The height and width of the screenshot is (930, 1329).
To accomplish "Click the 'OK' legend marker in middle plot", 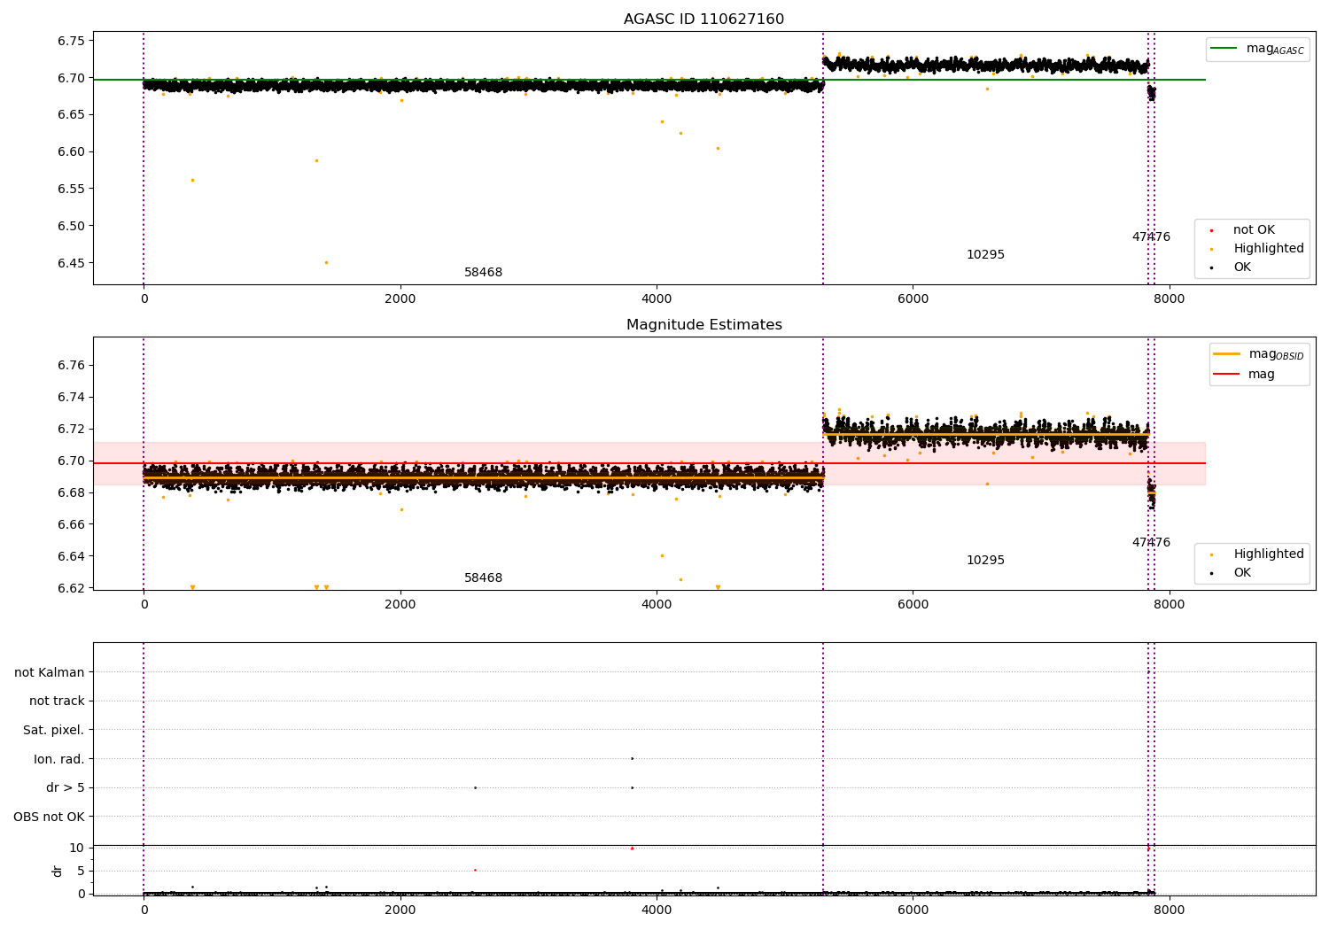I will pyautogui.click(x=1211, y=573).
